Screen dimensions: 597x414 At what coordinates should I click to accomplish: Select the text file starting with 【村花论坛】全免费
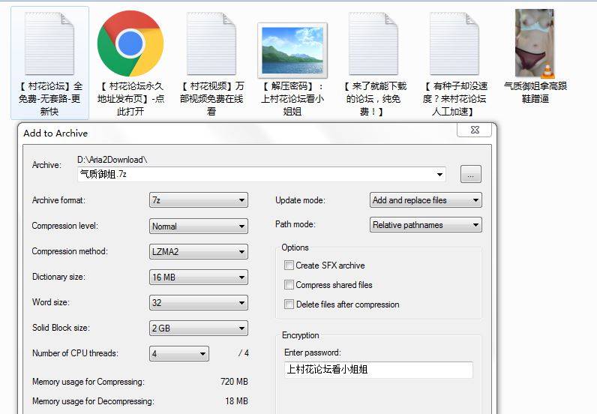coord(50,43)
